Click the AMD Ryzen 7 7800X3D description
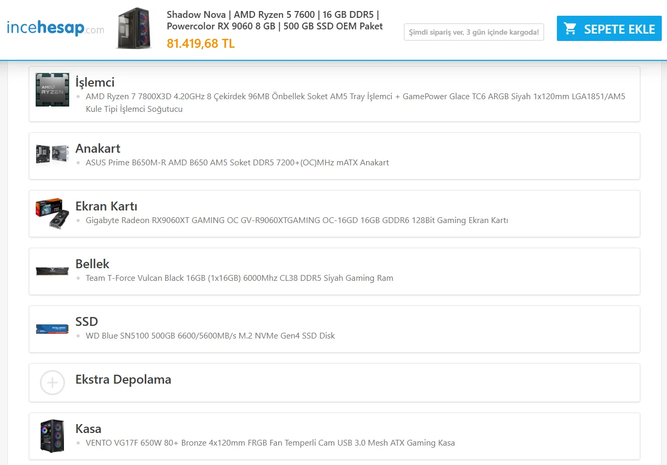Screen dimensions: 667x465 pos(356,103)
